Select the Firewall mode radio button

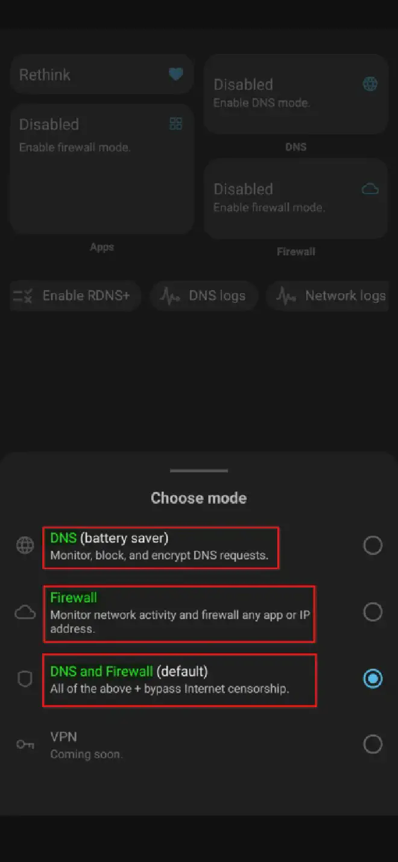coord(373,612)
